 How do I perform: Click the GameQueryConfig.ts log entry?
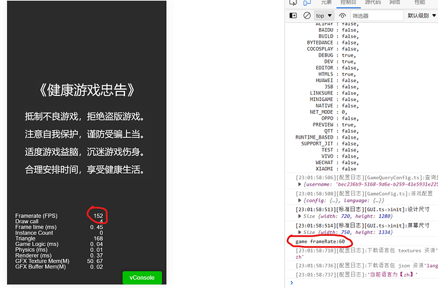tap(367, 177)
